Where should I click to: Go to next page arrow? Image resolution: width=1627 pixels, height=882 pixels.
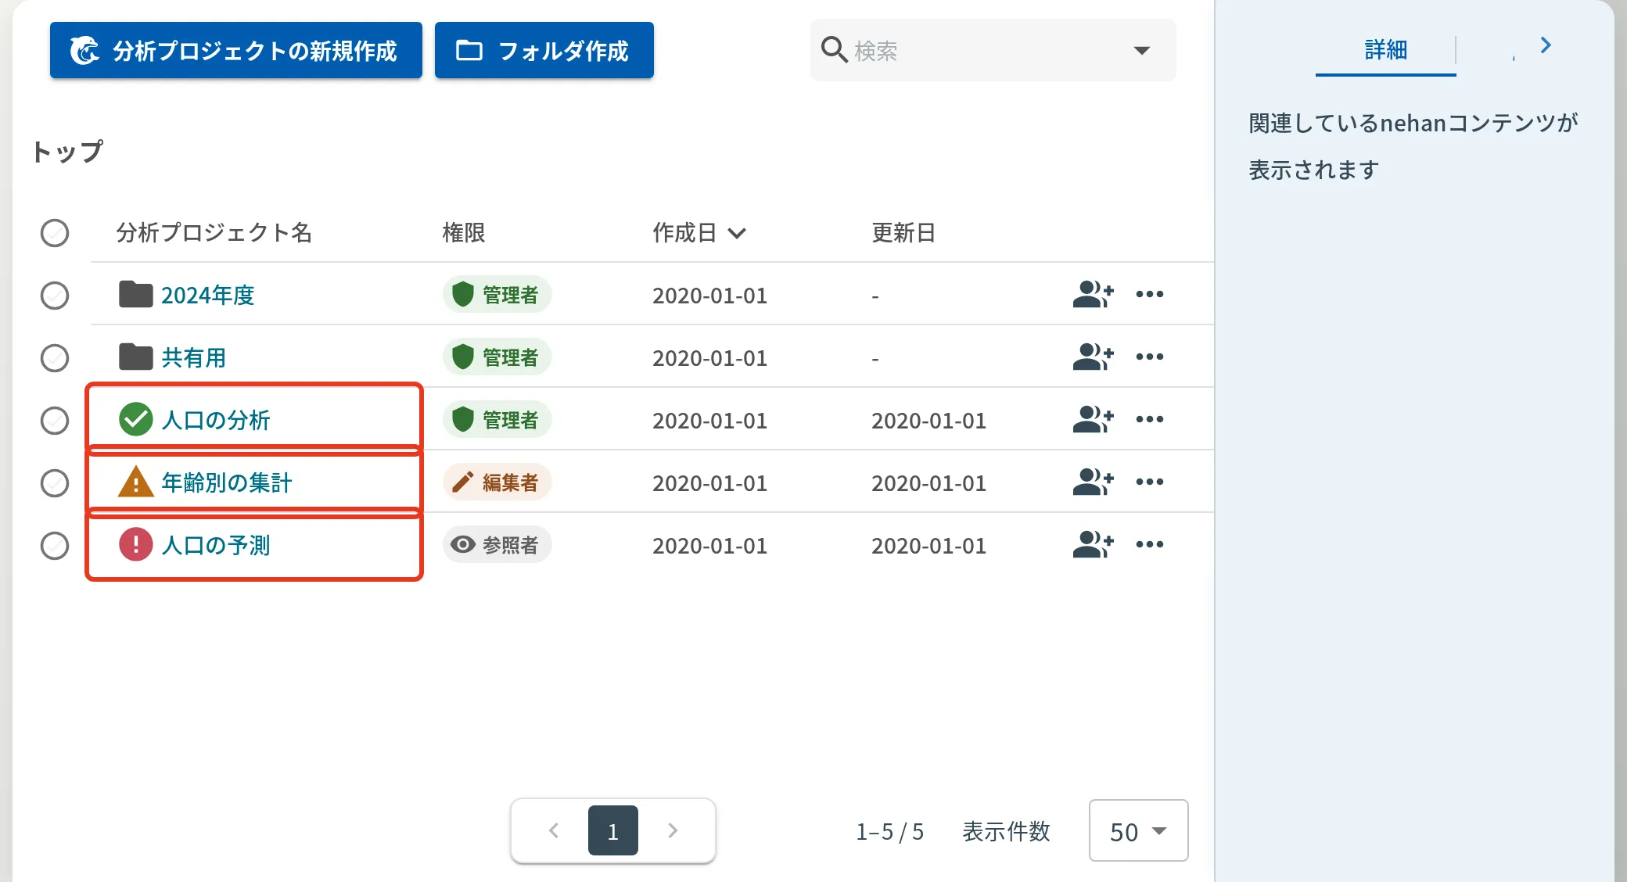(673, 830)
